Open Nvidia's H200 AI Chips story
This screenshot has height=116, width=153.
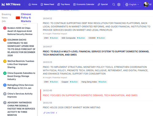20,31
